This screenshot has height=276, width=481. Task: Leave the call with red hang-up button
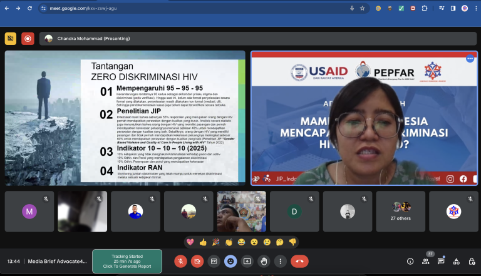(299, 261)
